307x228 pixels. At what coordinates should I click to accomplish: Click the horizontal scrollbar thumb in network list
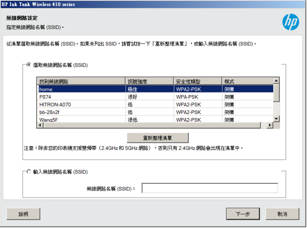click(152, 125)
